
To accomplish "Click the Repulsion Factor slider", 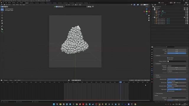I will (177, 79).
